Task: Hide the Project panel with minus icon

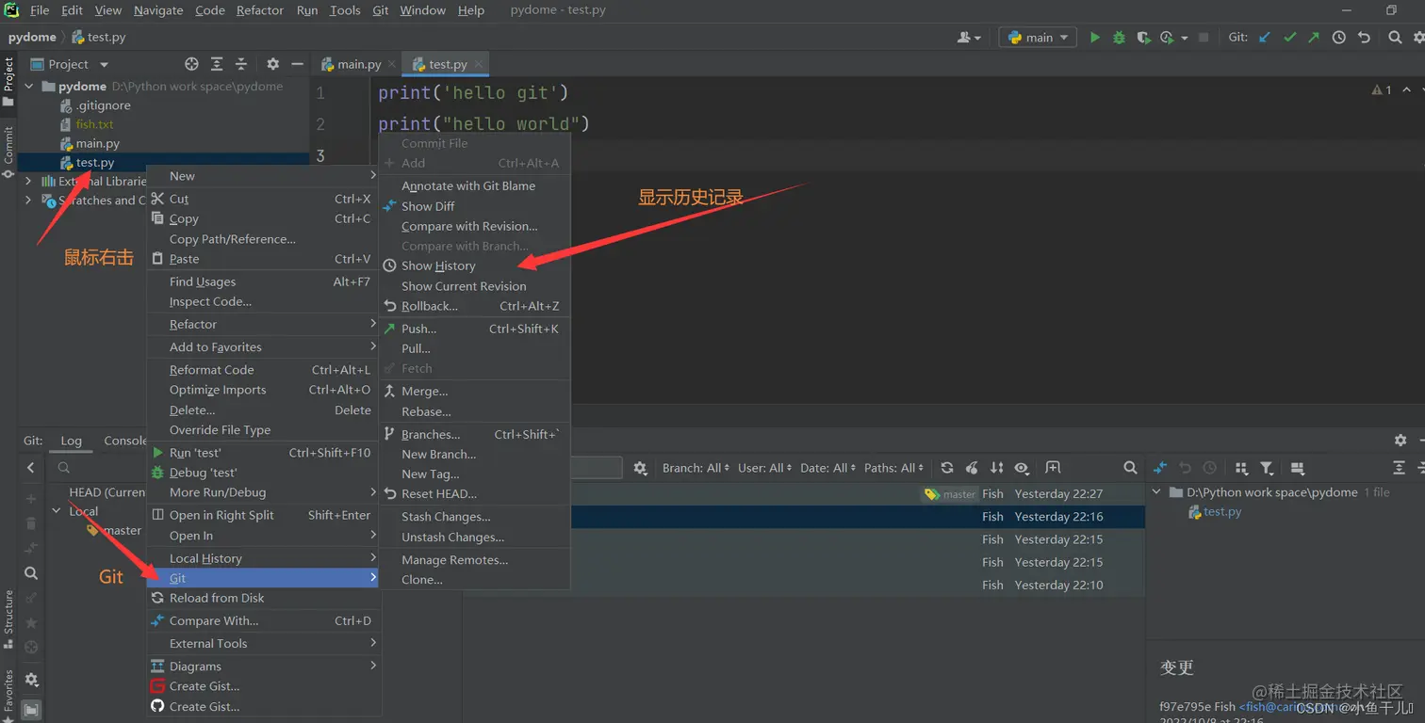Action: click(x=297, y=64)
